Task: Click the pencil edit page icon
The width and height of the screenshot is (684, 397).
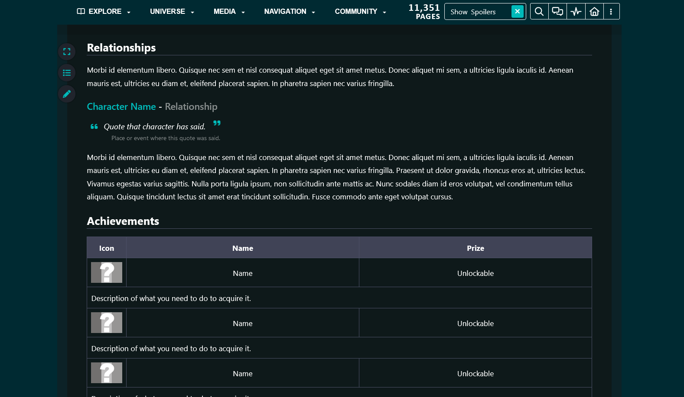Action: (x=67, y=94)
